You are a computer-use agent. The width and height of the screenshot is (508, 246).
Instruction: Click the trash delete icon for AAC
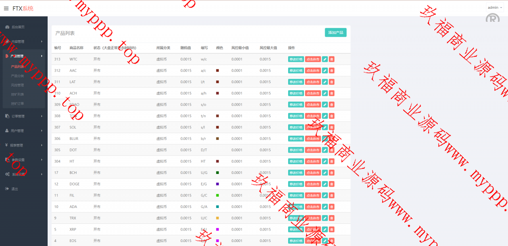point(332,71)
